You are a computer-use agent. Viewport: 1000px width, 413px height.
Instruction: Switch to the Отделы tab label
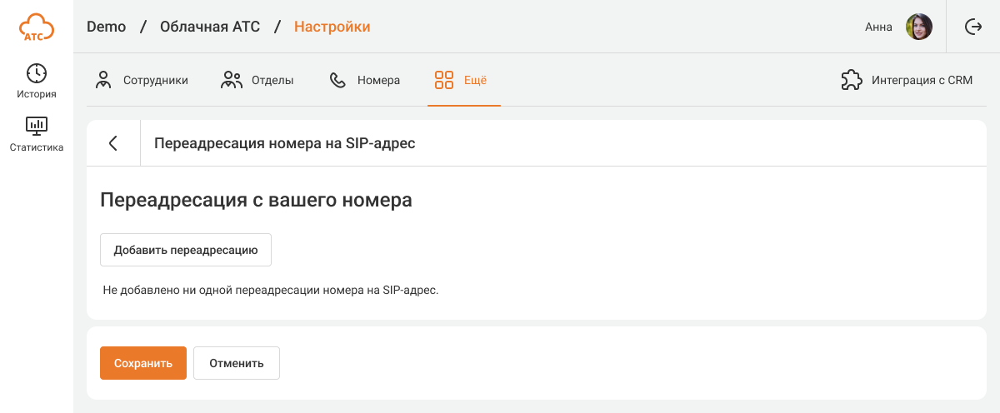[272, 81]
